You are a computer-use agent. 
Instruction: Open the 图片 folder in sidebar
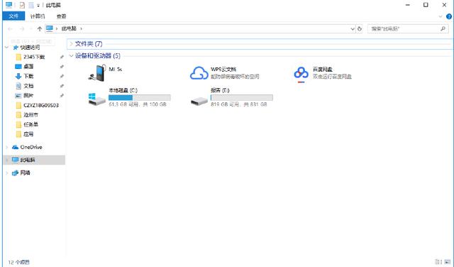(x=28, y=95)
